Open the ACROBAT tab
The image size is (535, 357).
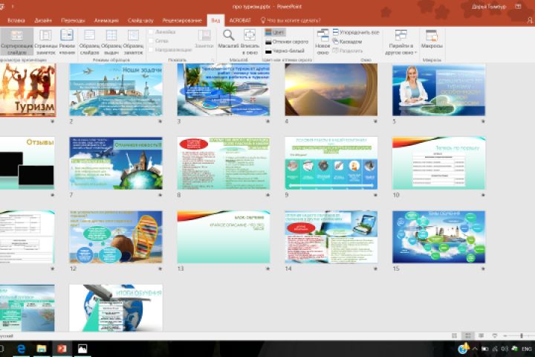coord(240,21)
